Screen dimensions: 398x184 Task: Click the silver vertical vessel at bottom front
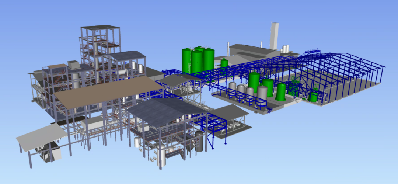161,155
